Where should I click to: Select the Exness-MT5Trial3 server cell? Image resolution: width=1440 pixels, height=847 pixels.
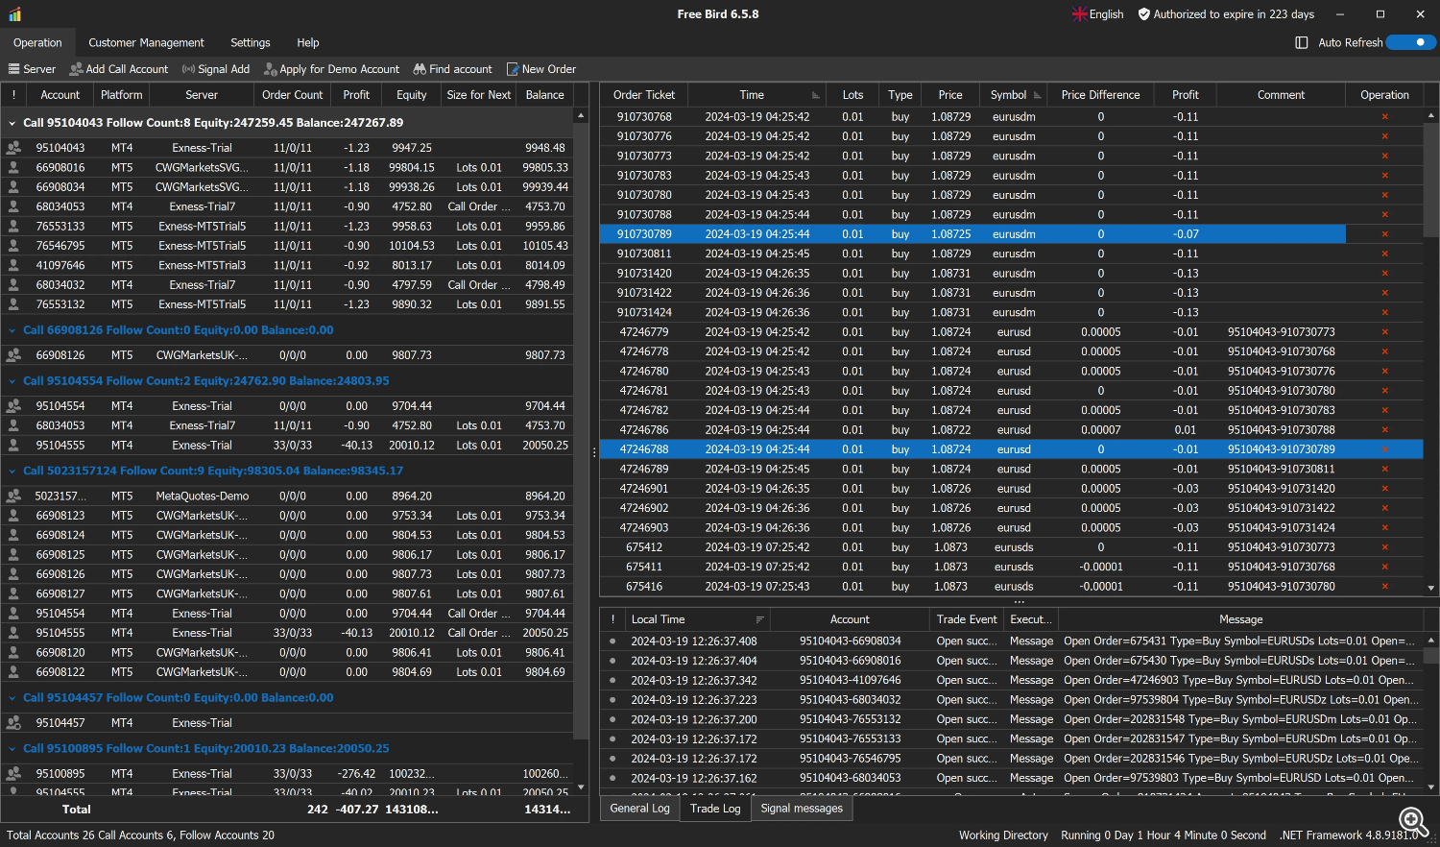202,266
